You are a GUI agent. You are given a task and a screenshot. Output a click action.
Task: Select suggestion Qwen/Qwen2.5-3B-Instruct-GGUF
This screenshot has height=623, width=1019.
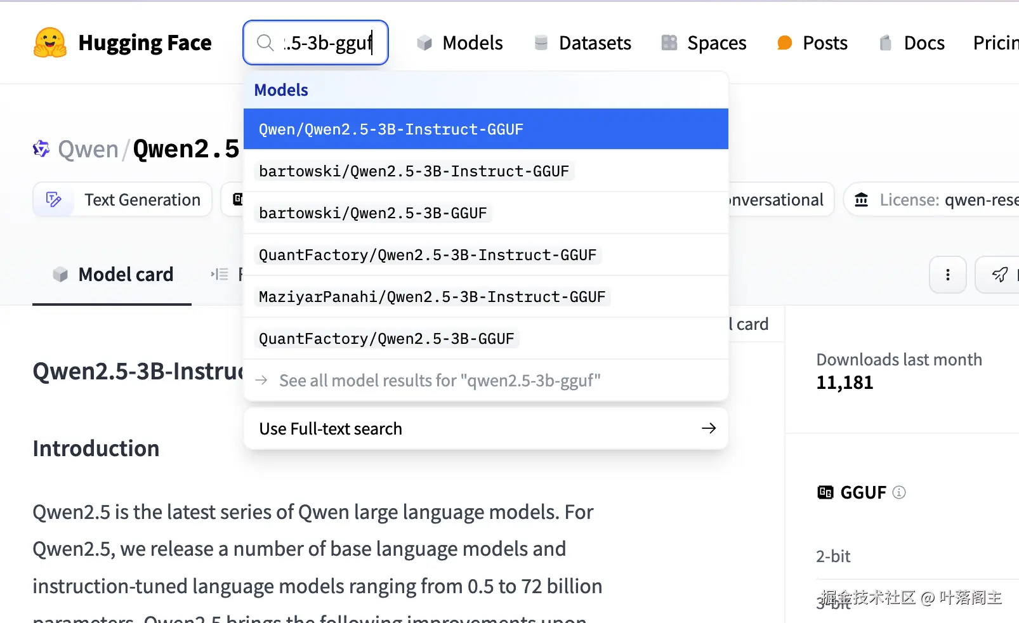pos(390,129)
